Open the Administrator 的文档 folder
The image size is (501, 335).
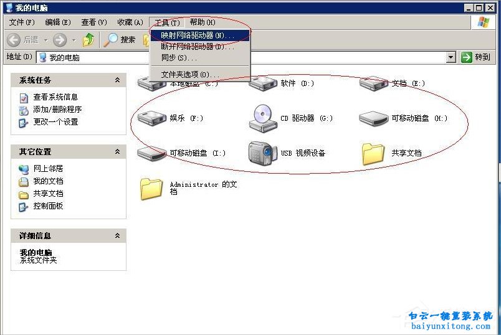point(151,188)
